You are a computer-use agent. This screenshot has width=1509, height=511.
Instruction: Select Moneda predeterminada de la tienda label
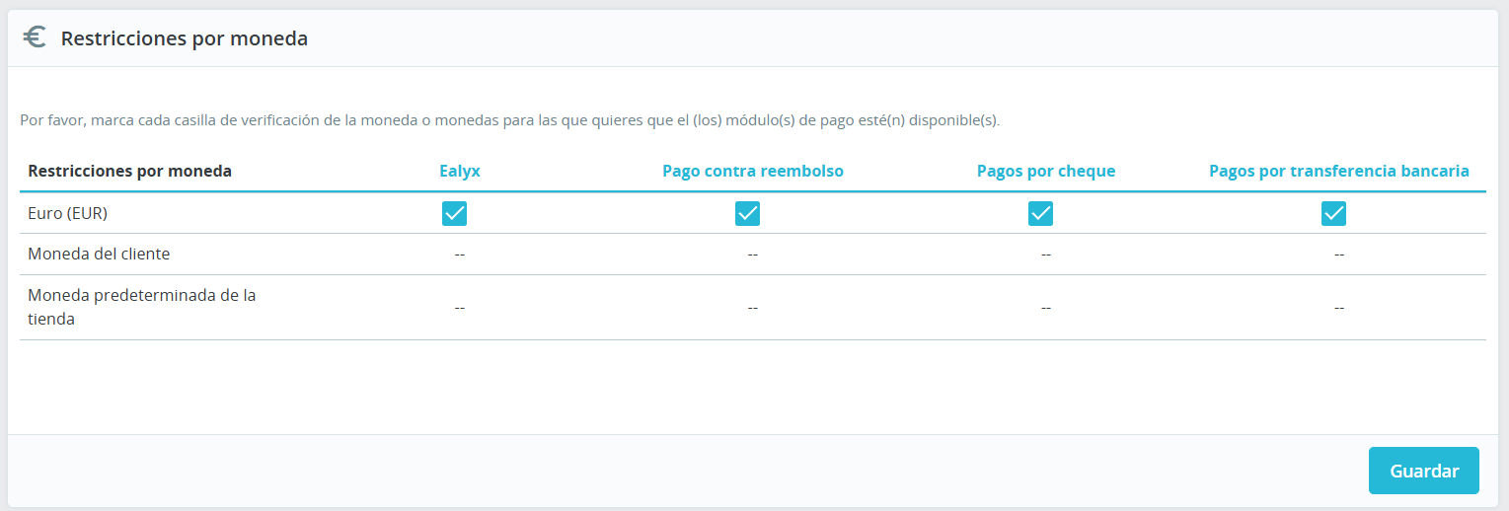pos(141,307)
